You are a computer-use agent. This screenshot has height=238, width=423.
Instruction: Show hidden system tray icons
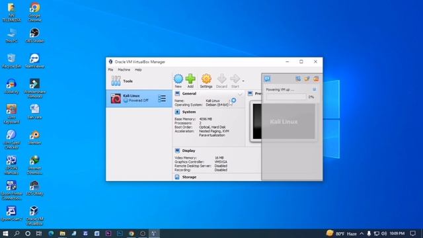coord(362,233)
